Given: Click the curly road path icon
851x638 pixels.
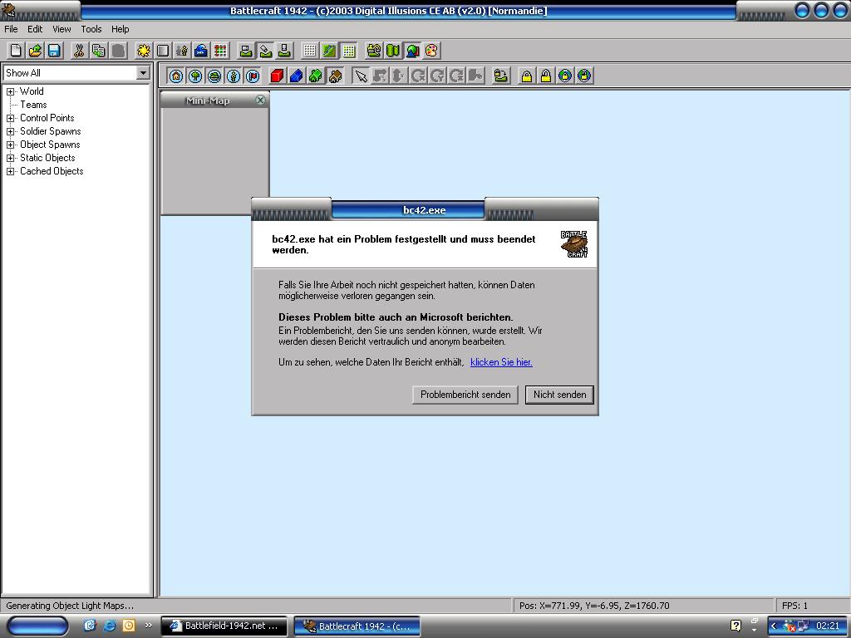Looking at the screenshot, I should (x=374, y=51).
